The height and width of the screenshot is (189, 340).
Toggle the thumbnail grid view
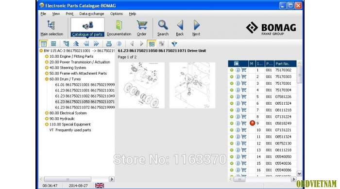coord(152,44)
